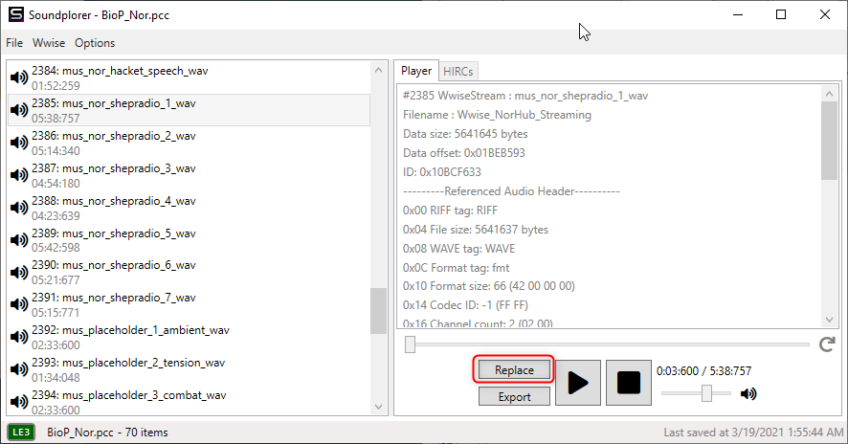Click the Soundplorer app icon in title bar

click(x=16, y=14)
